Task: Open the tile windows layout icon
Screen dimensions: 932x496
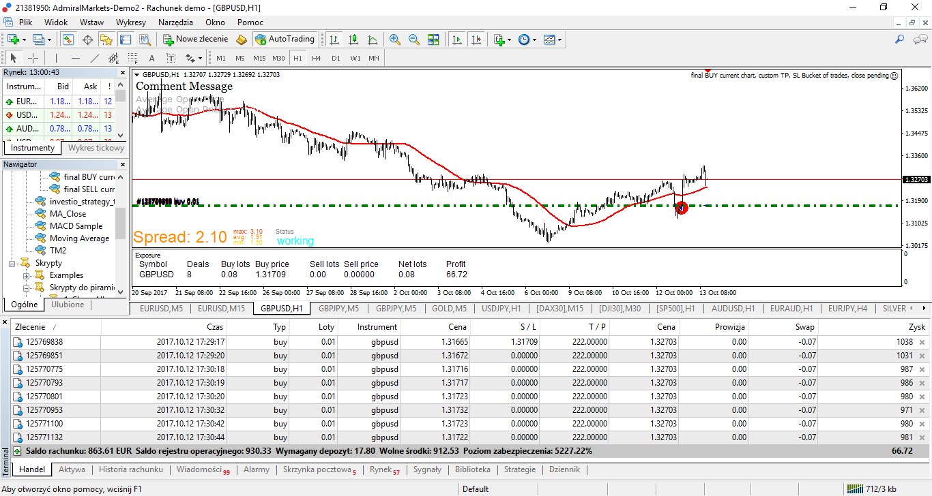Action: click(433, 40)
